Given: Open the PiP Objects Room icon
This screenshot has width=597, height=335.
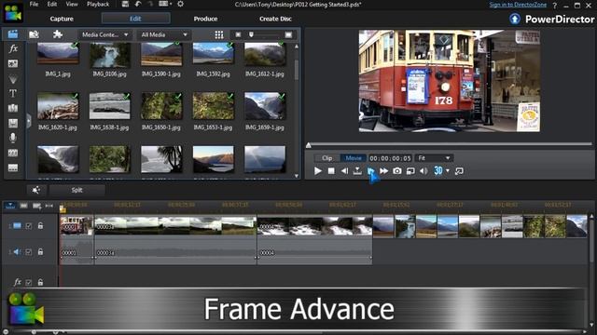Looking at the screenshot, I should [13, 63].
